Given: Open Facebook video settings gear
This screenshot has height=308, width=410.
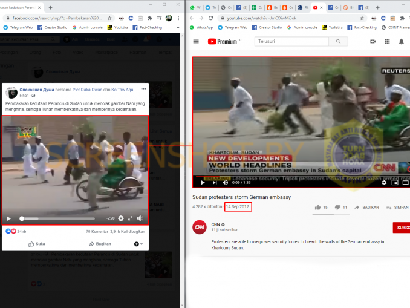Looking at the screenshot, I should [121, 218].
